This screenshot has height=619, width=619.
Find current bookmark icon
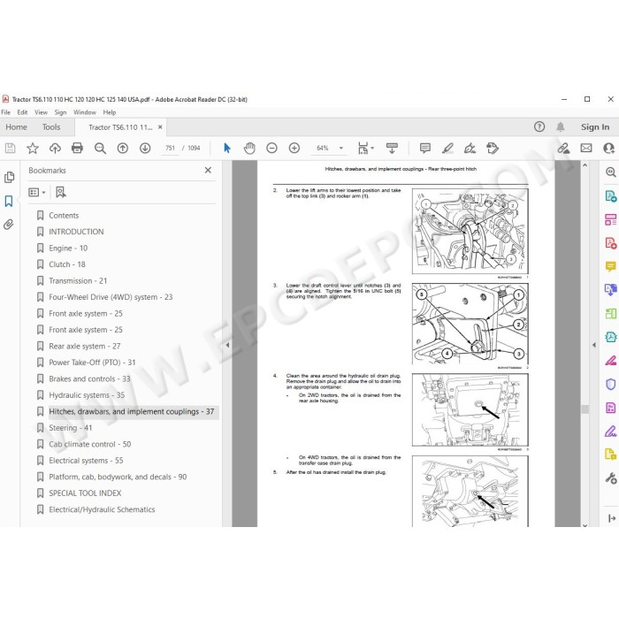tap(61, 192)
